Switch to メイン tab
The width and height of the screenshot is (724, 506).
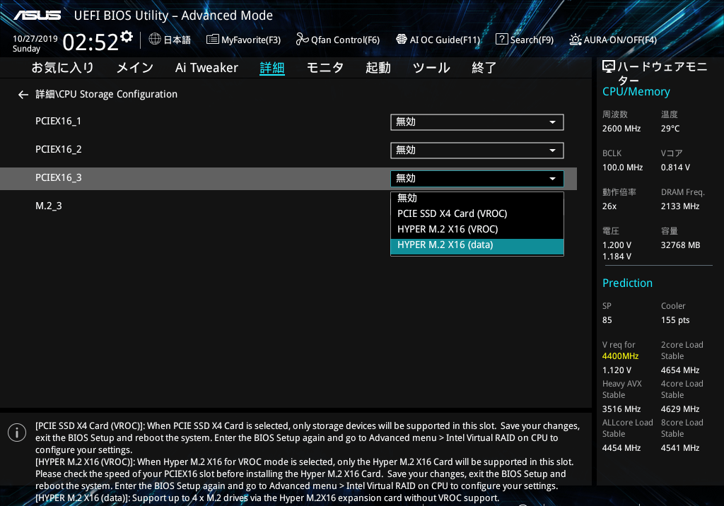(x=135, y=68)
